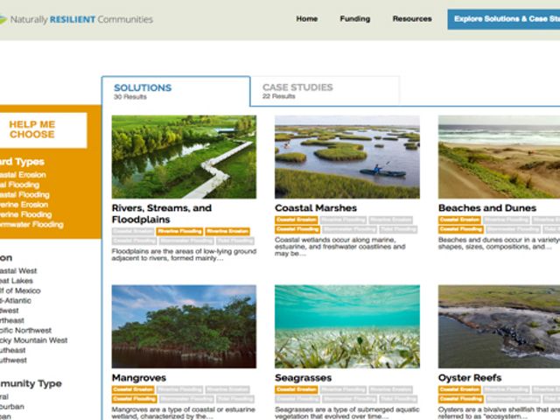Open the Funding menu item
560x420 pixels.
tap(354, 18)
